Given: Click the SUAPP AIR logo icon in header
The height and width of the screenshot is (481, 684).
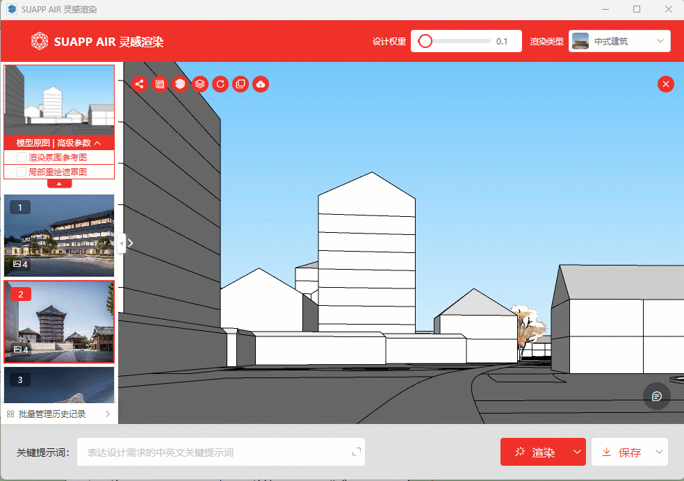Looking at the screenshot, I should (40, 42).
